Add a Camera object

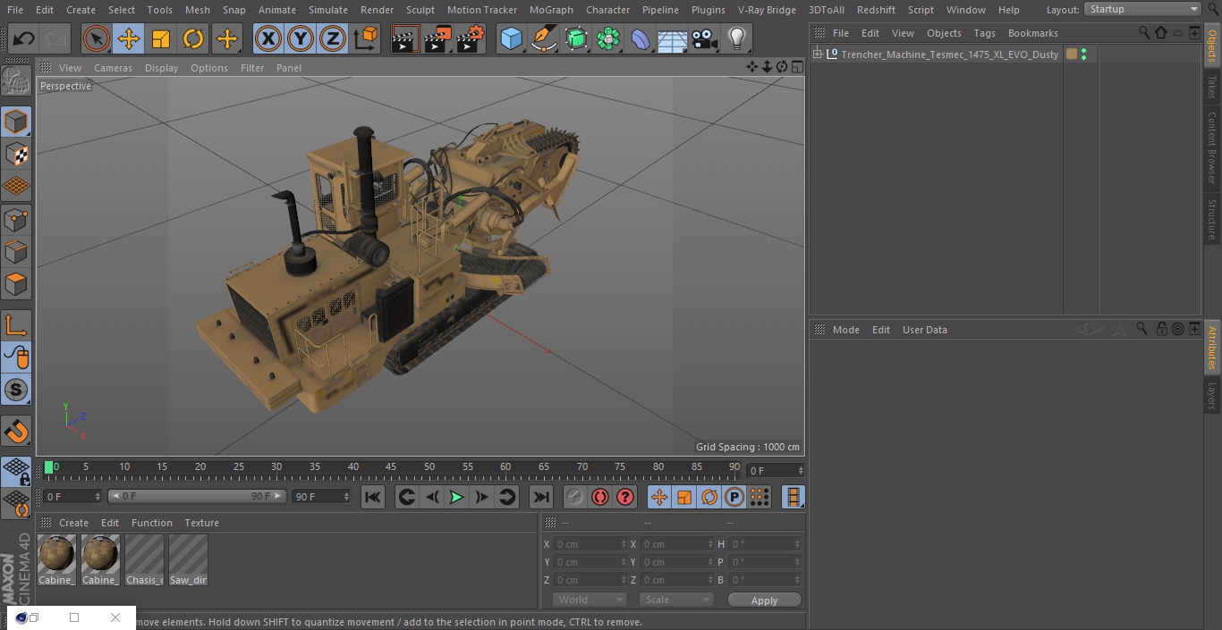point(704,38)
